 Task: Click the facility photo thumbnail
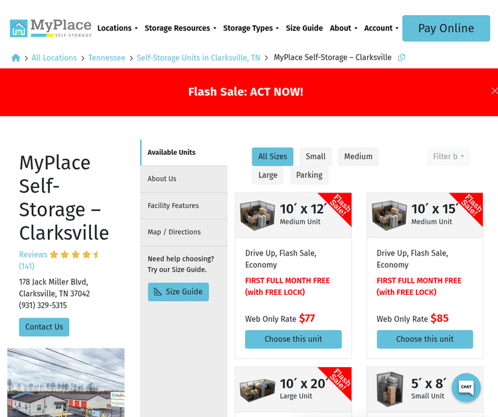[66, 382]
